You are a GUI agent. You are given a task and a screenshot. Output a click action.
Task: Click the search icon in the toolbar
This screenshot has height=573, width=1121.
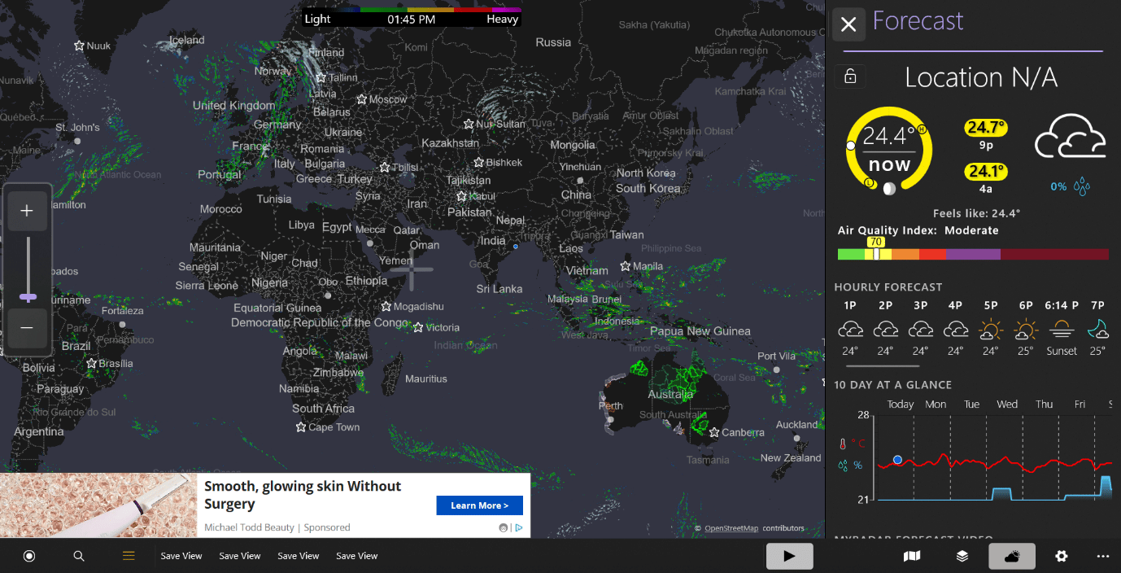(78, 556)
